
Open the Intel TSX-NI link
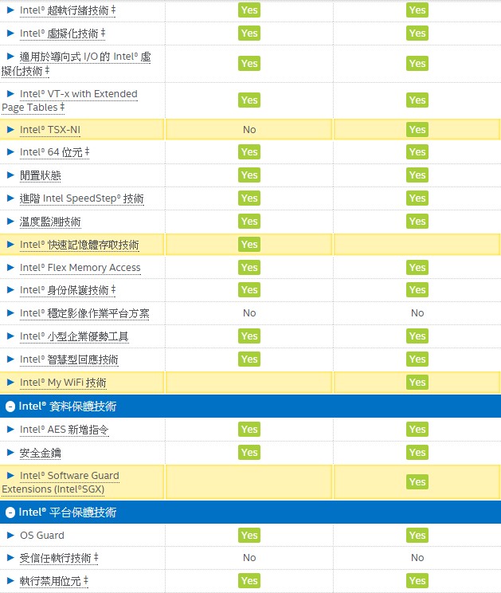[x=50, y=130]
